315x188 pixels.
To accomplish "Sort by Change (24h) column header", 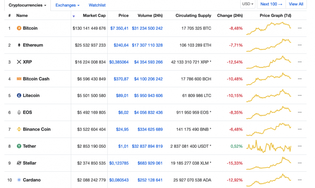I will [x=230, y=15].
